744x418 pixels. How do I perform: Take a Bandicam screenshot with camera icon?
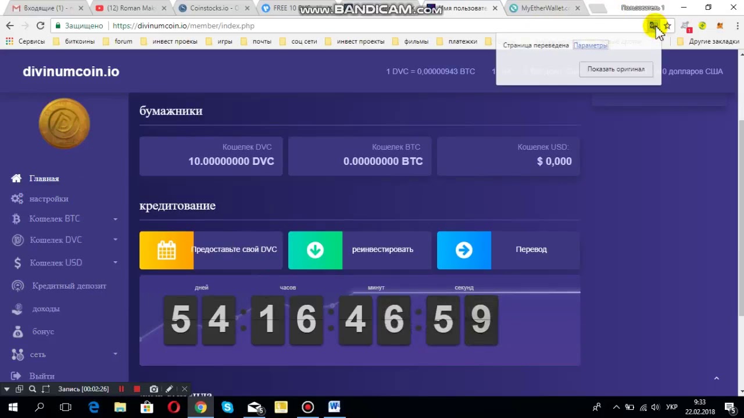pos(153,389)
